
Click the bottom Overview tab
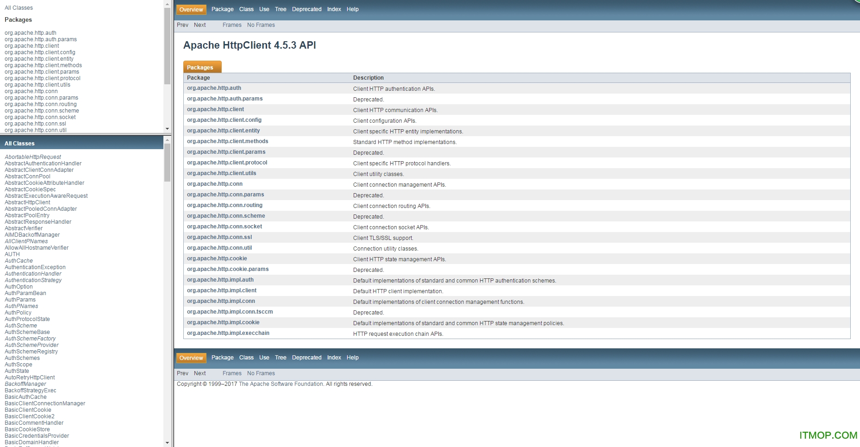(191, 358)
